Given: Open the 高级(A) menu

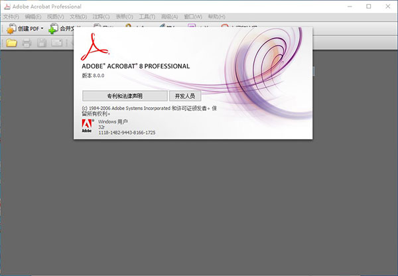Looking at the screenshot, I should point(169,17).
